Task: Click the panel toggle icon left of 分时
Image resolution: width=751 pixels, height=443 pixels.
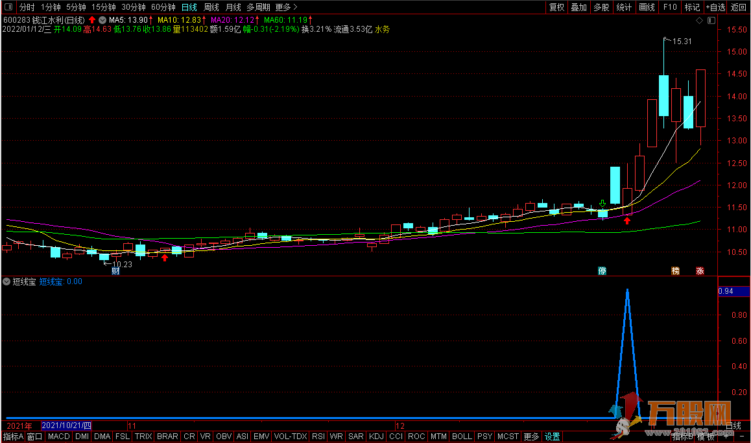Action: [7, 8]
